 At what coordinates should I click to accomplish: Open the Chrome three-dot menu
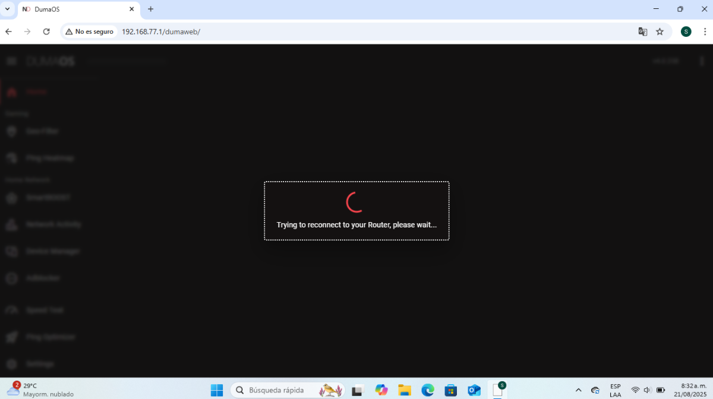pos(704,31)
